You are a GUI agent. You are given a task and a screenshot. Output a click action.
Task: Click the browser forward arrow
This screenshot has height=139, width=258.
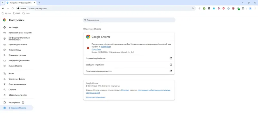[x=8, y=8]
